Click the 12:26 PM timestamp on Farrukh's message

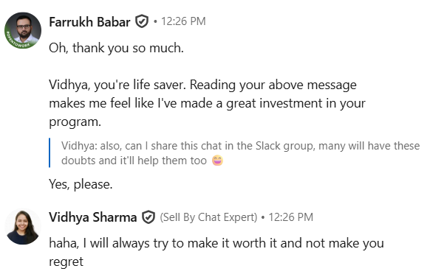(183, 21)
